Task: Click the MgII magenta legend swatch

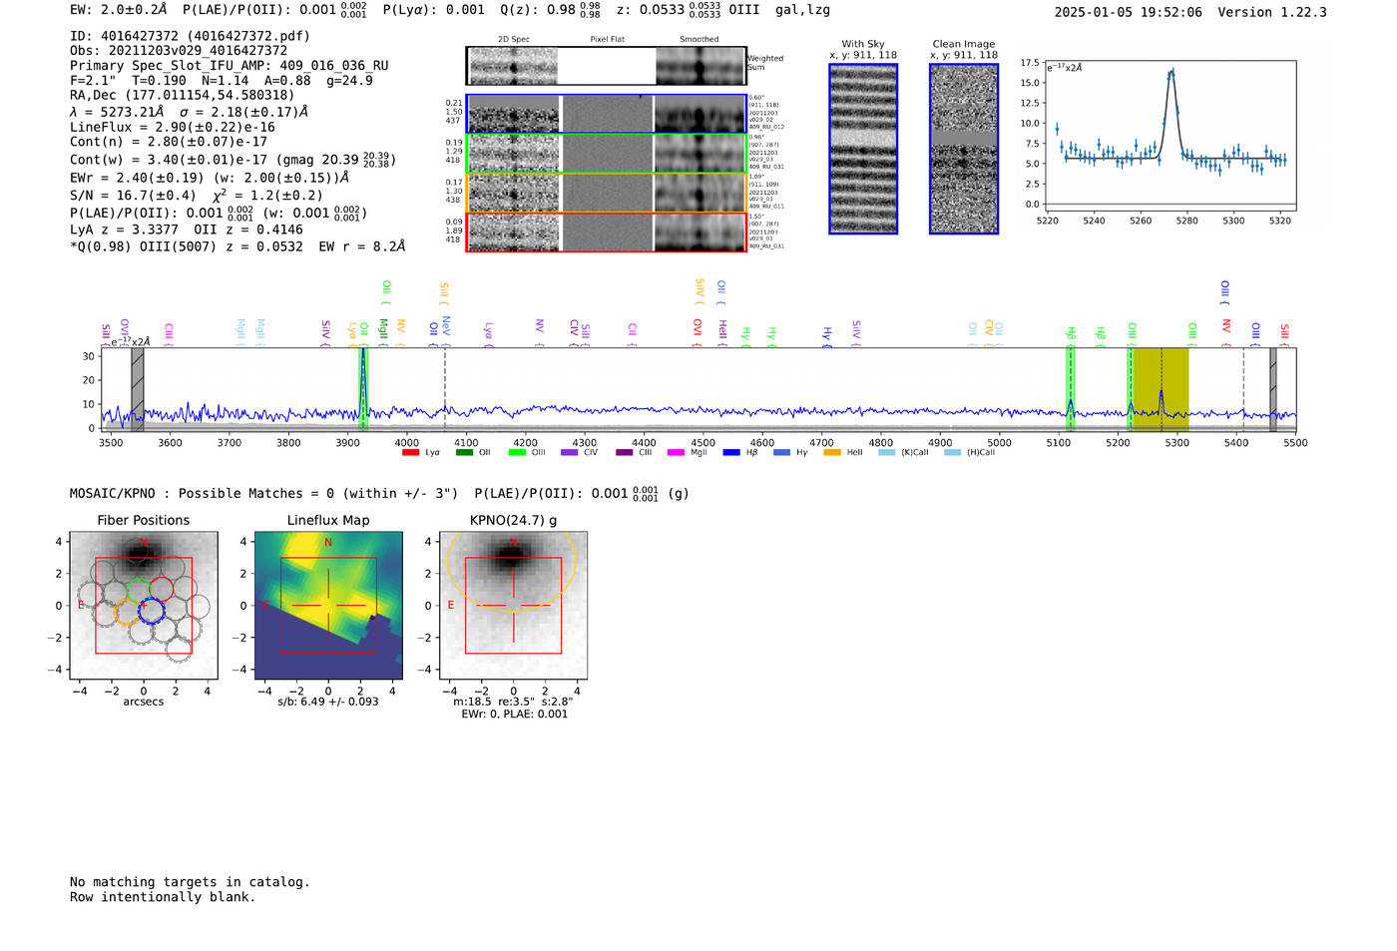Action: [677, 452]
